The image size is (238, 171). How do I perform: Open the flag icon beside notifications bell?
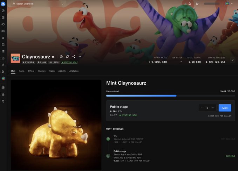pyautogui.click(x=197, y=3)
